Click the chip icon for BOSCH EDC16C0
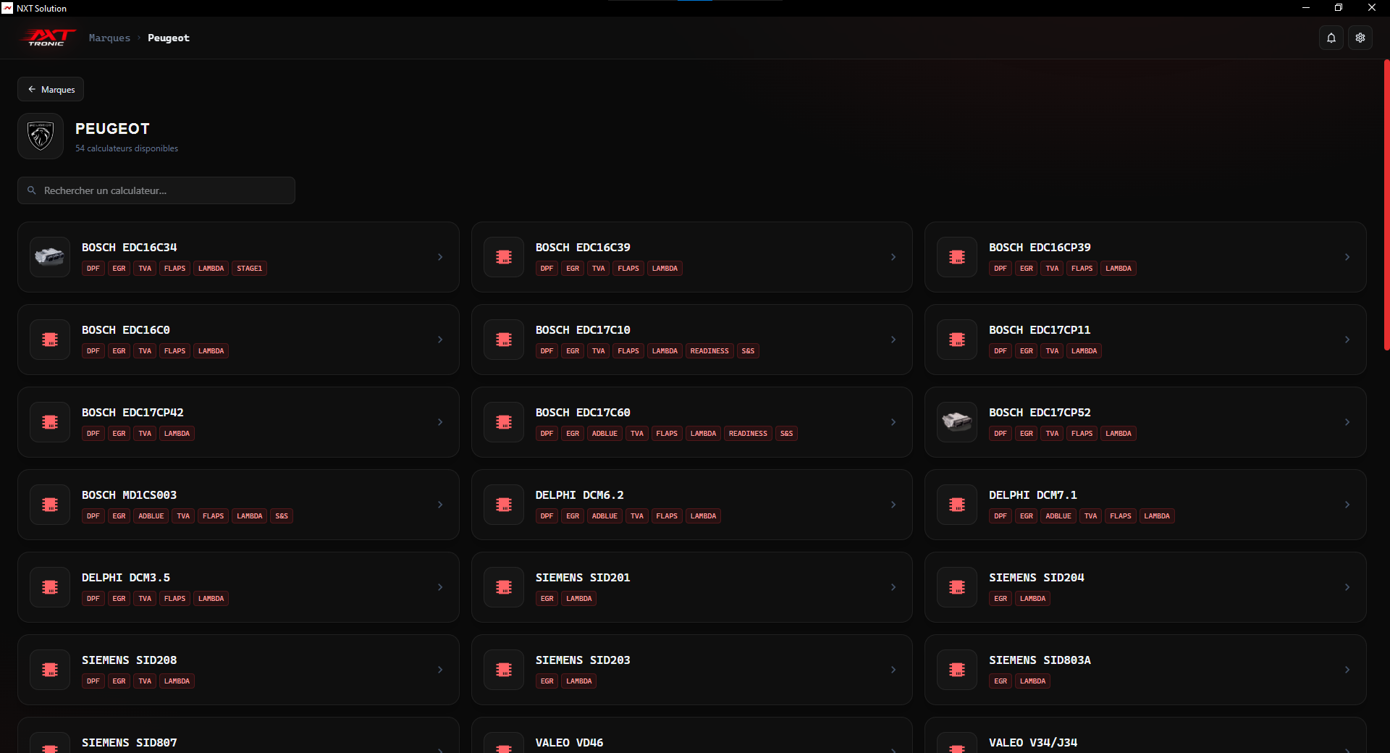Image resolution: width=1390 pixels, height=753 pixels. [x=50, y=340]
